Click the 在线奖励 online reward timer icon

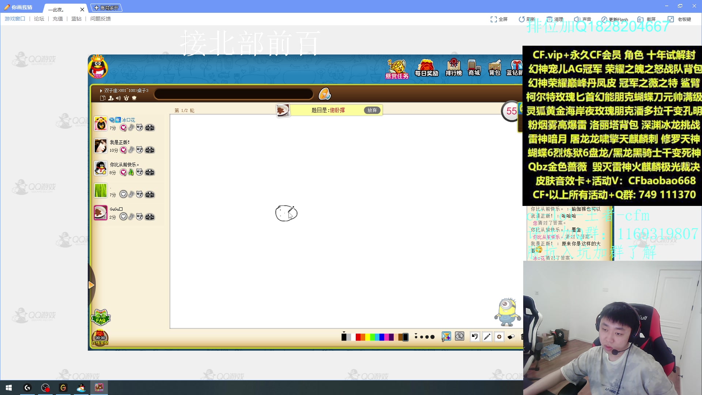100,338
